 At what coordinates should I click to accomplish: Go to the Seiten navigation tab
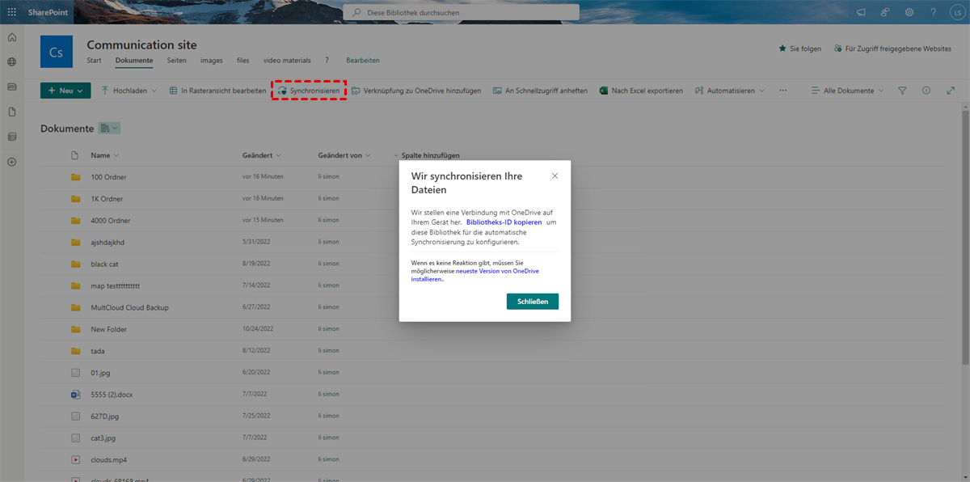coord(177,61)
